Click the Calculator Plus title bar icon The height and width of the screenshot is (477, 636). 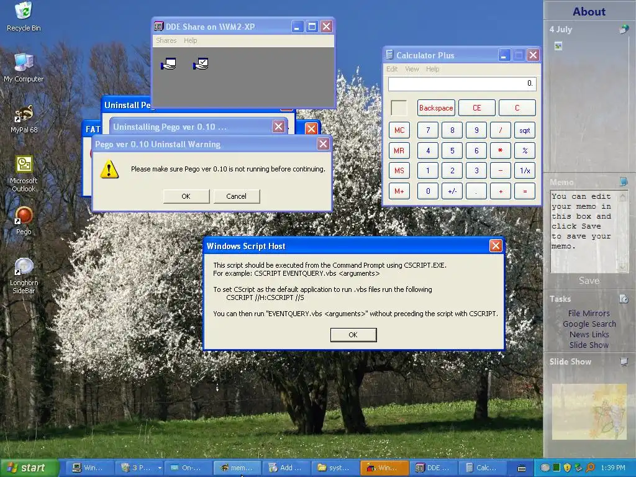click(x=389, y=55)
